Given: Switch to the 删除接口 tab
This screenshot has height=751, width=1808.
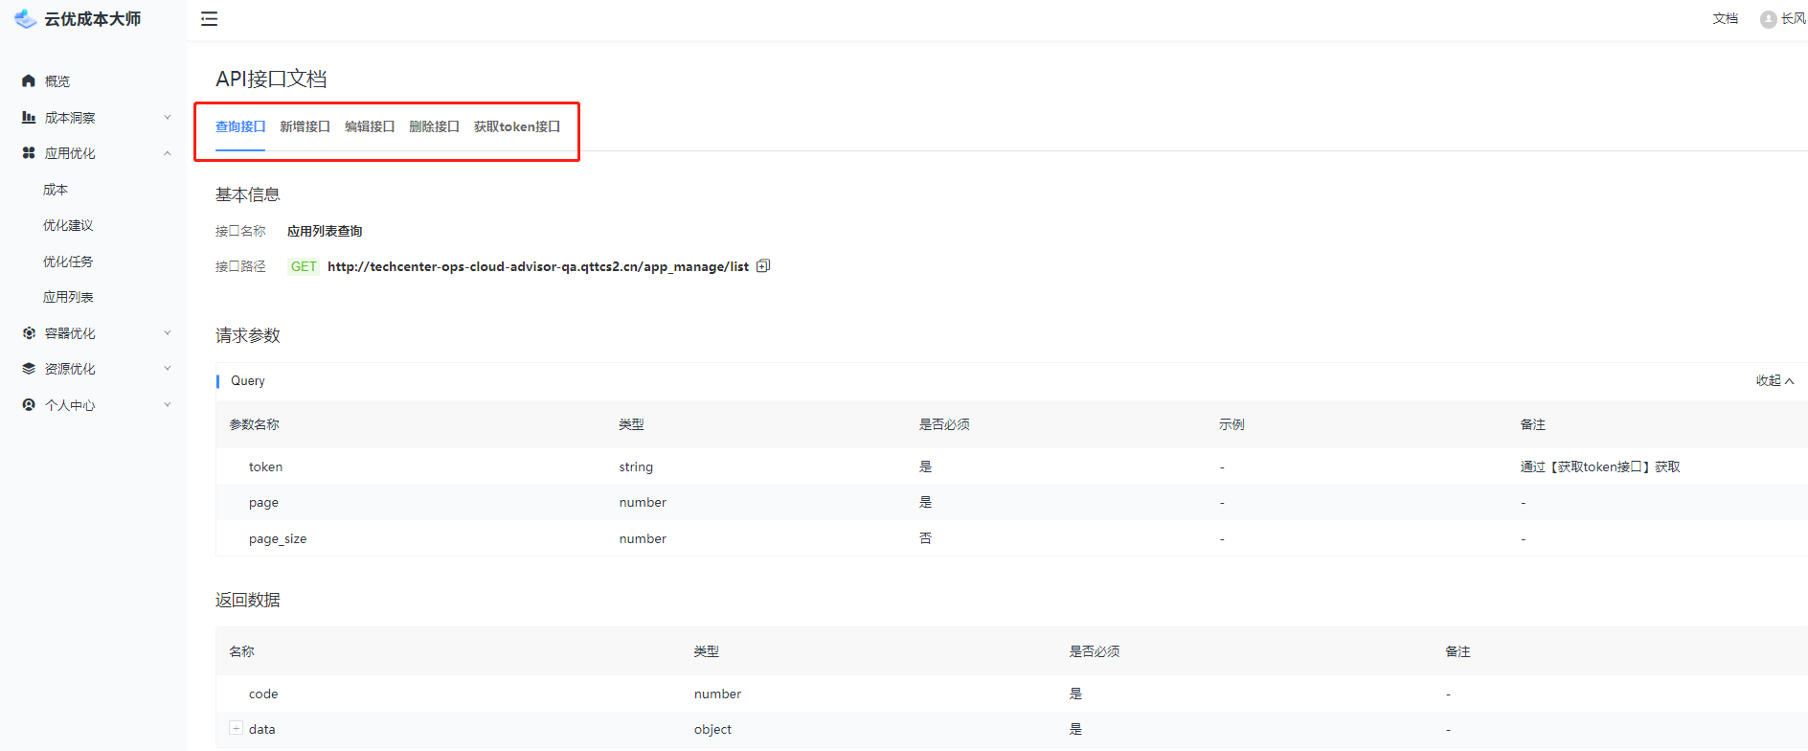Looking at the screenshot, I should click(434, 126).
